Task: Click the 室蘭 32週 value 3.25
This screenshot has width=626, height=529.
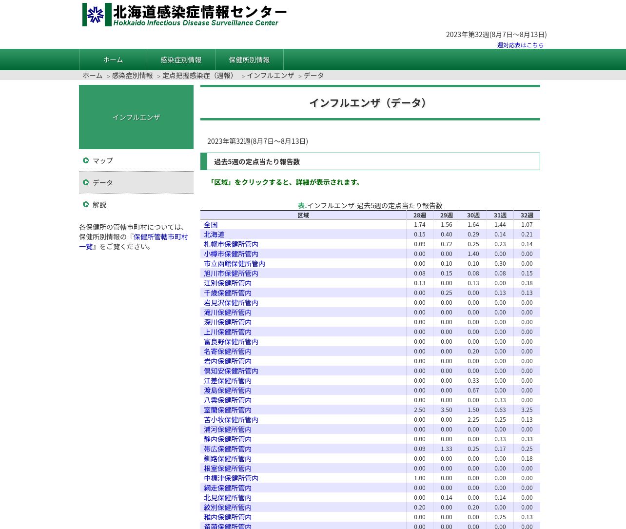Action: [527, 410]
